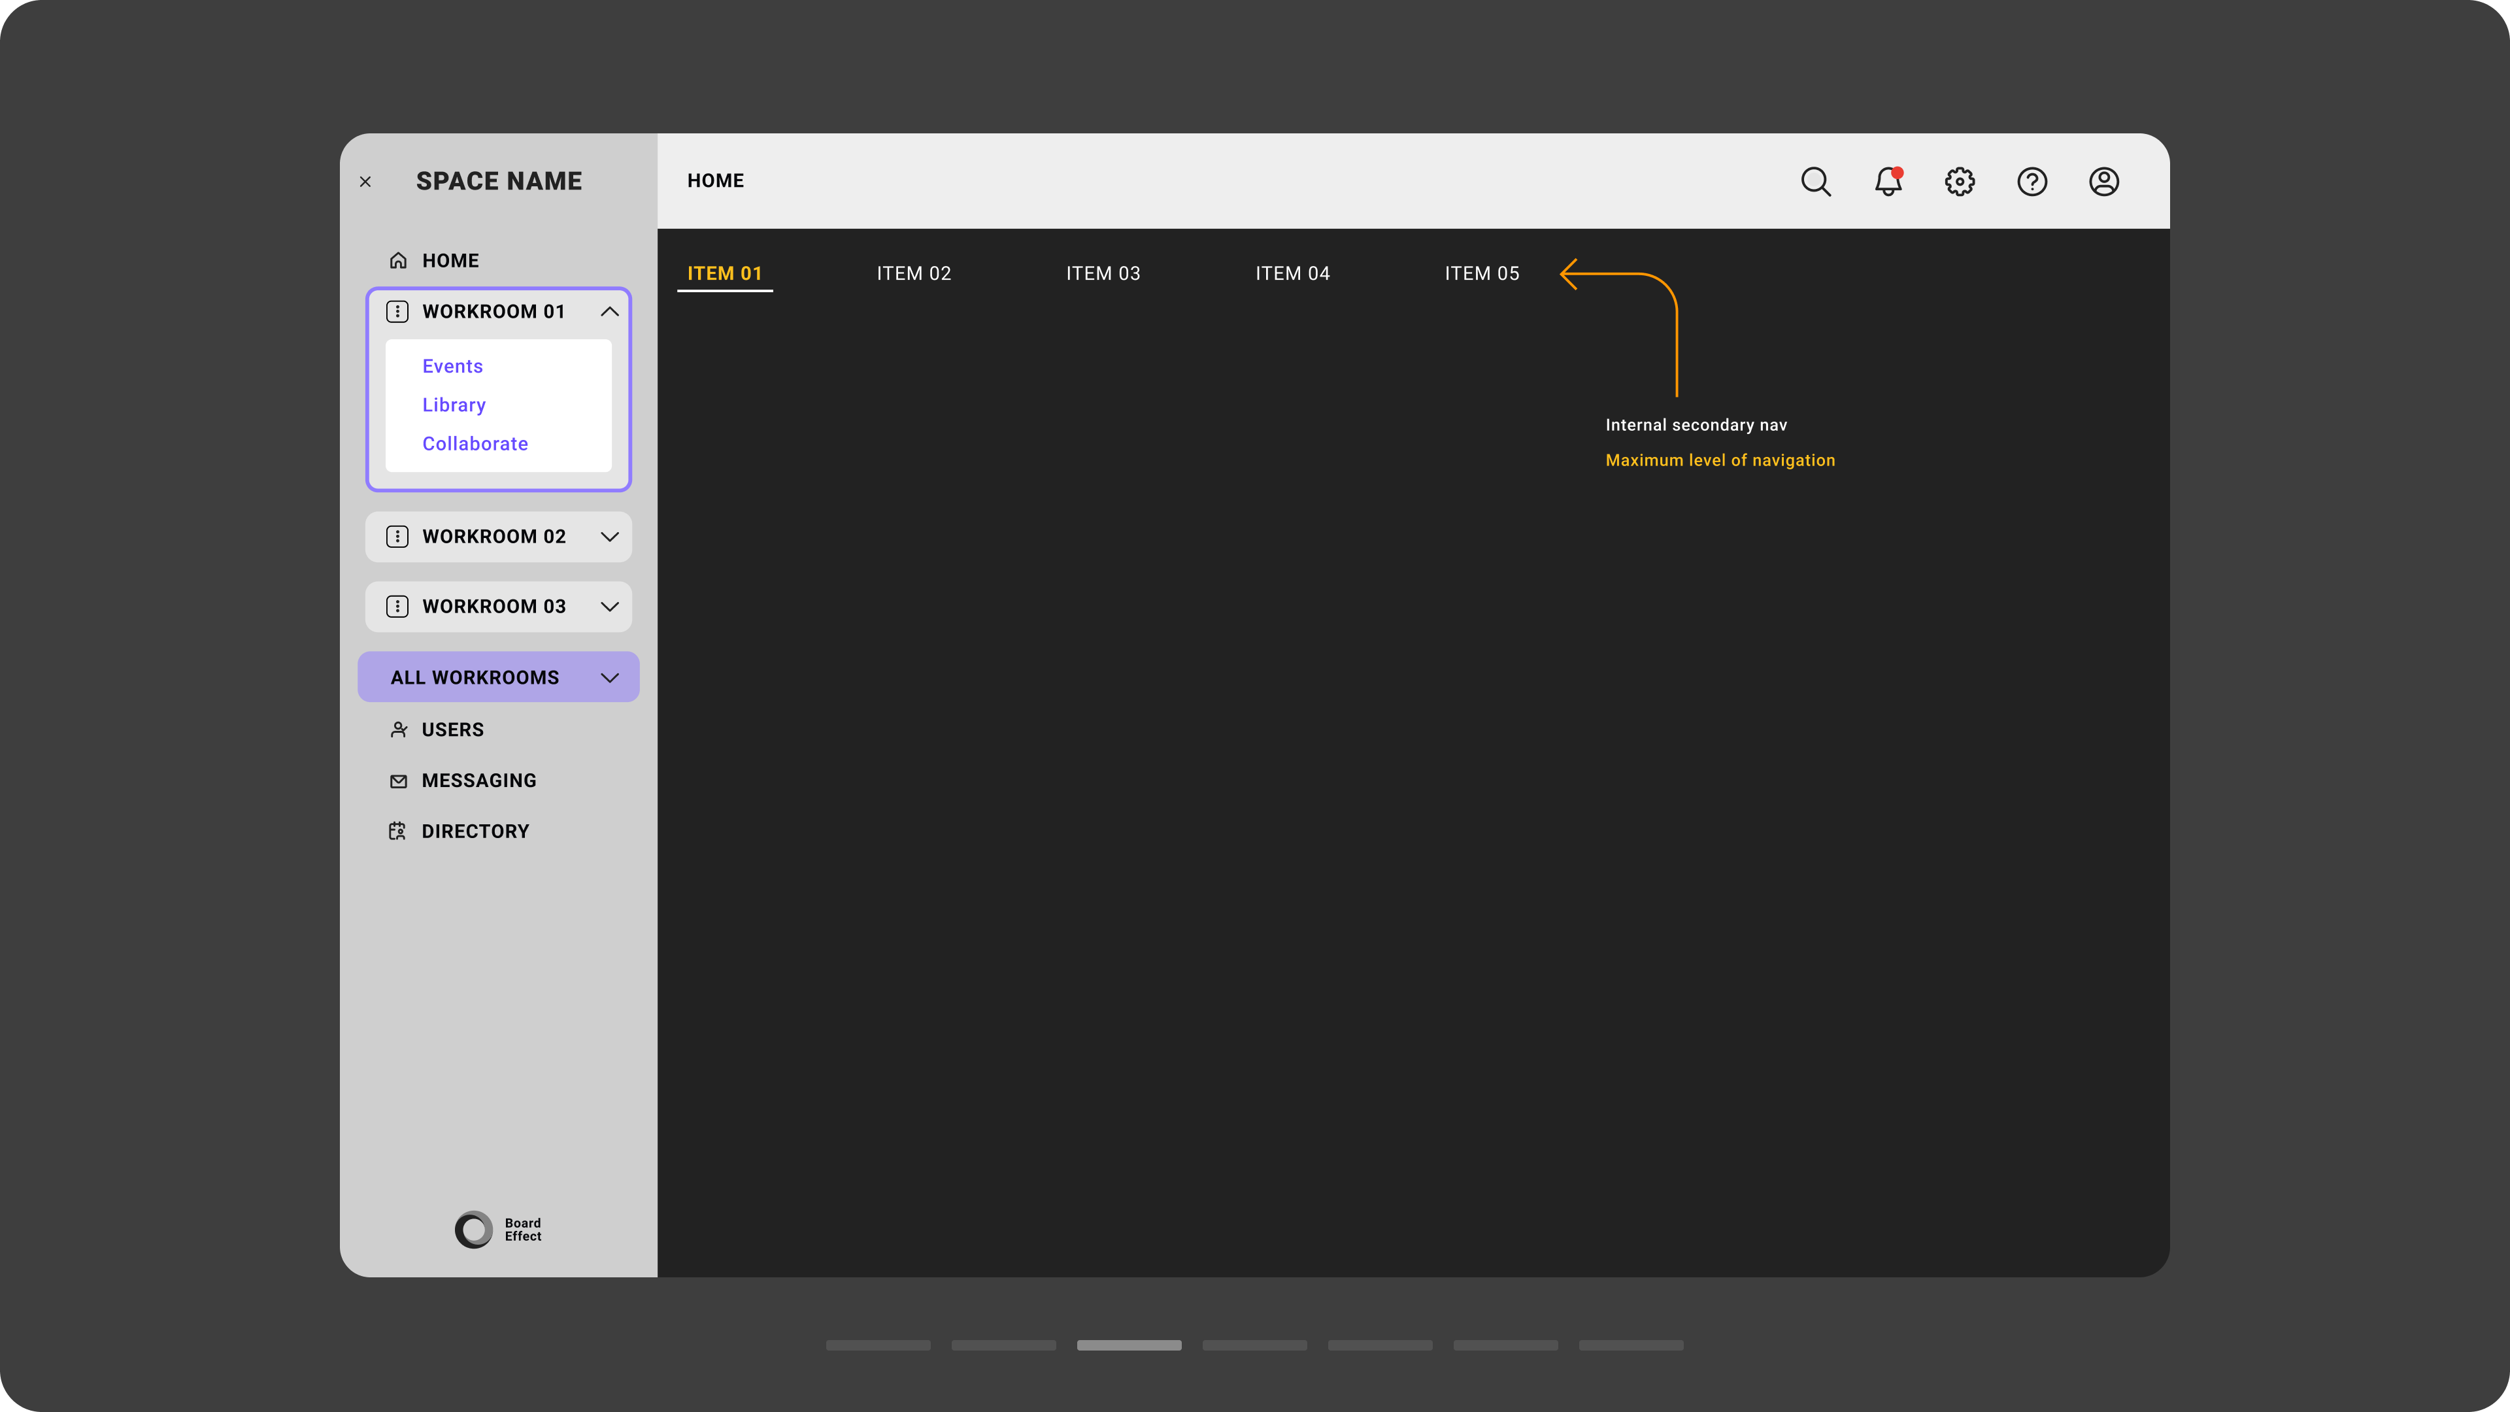Expand Workroom 03 chevron
This screenshot has width=2510, height=1412.
(610, 607)
